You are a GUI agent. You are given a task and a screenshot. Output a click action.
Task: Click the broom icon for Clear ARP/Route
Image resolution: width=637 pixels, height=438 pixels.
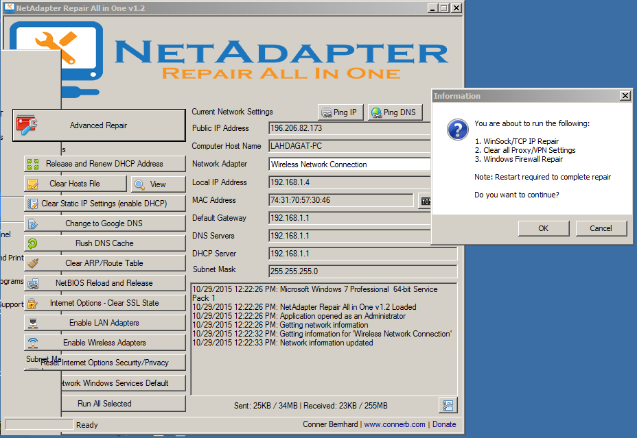point(33,263)
